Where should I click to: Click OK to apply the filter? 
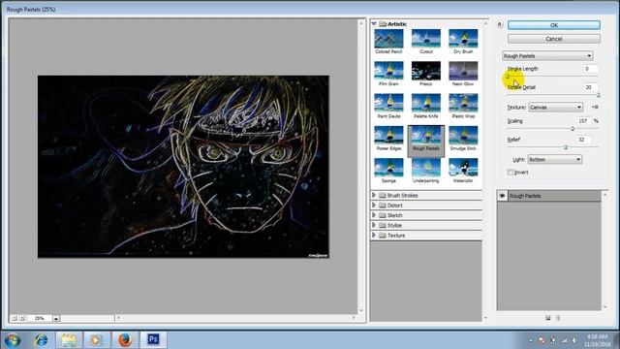click(553, 25)
